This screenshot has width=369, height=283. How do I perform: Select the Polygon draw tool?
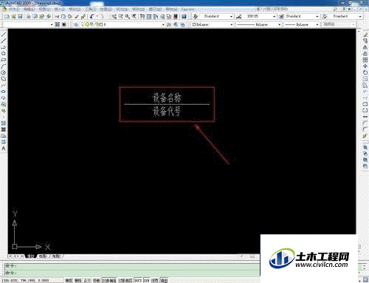tap(4, 53)
